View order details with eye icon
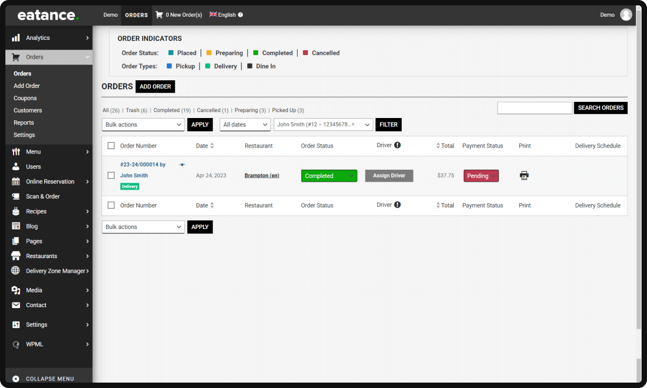Screen dimensions: 647x388 [x=182, y=165]
